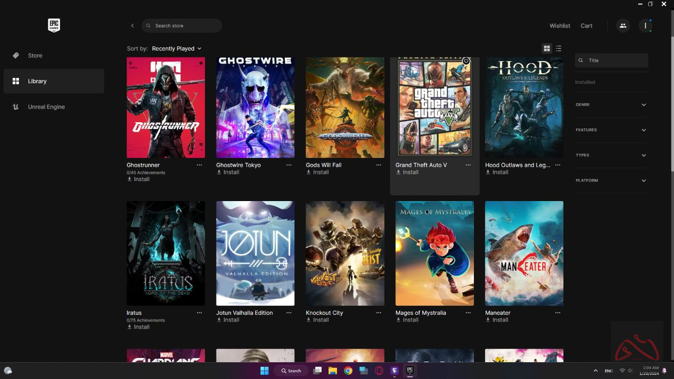Expand the Genre filter section
Image resolution: width=674 pixels, height=379 pixels.
[611, 105]
